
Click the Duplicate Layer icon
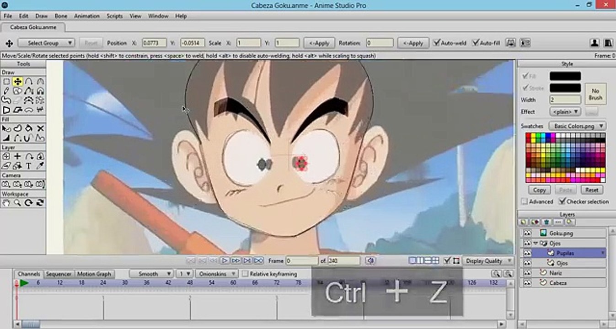pos(535,222)
